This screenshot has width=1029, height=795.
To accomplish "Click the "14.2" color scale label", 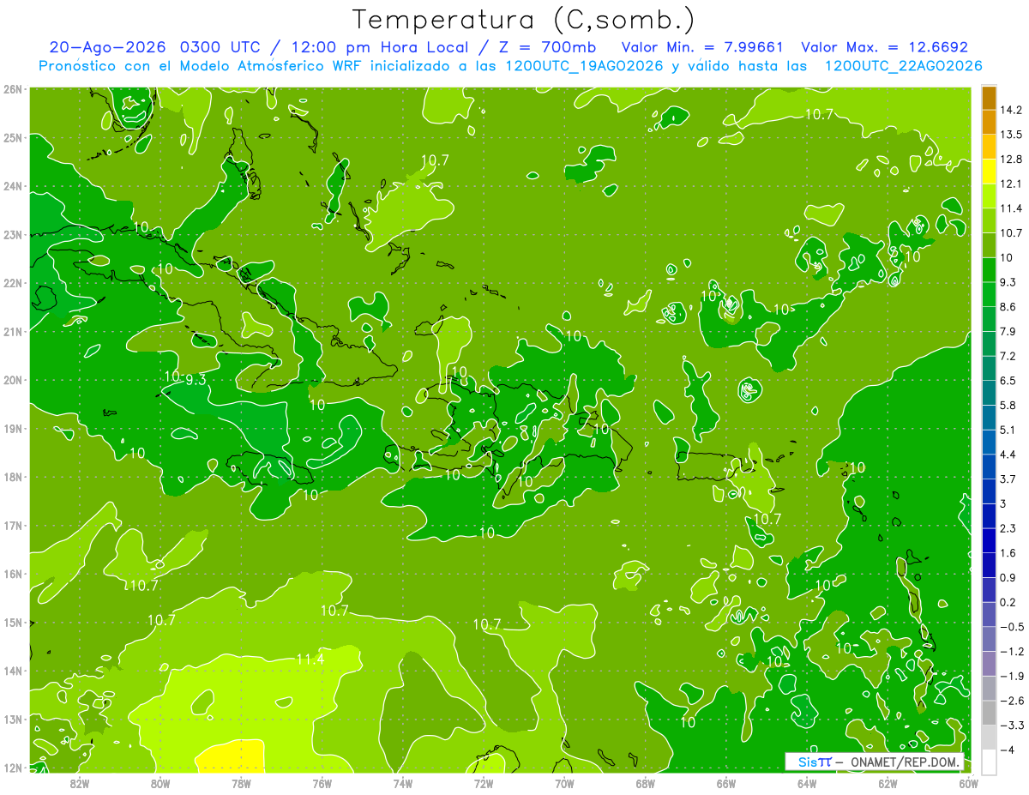I will (x=1011, y=111).
